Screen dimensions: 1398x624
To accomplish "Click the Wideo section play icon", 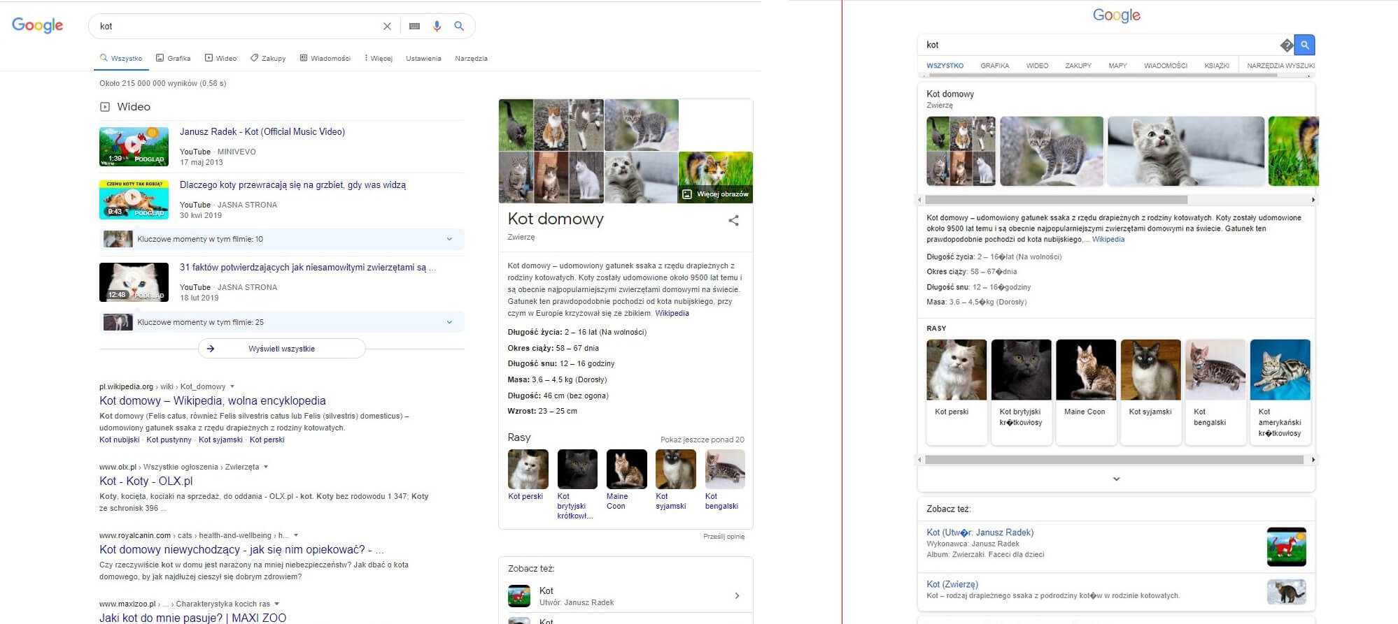I will tap(105, 107).
